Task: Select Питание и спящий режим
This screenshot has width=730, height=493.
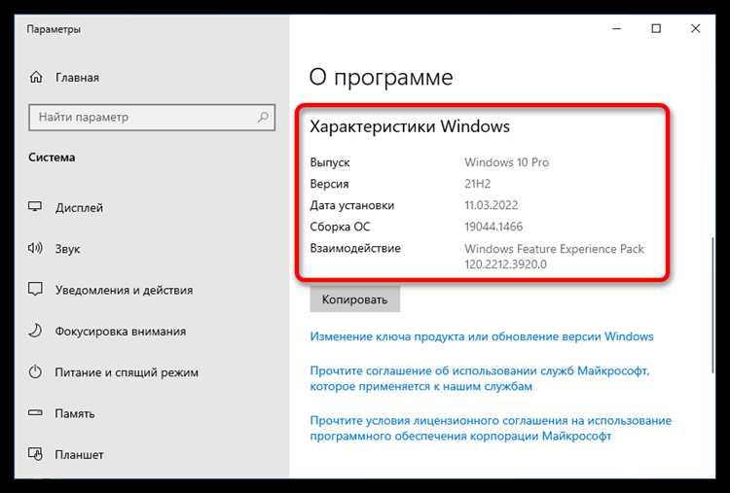Action: [x=127, y=372]
